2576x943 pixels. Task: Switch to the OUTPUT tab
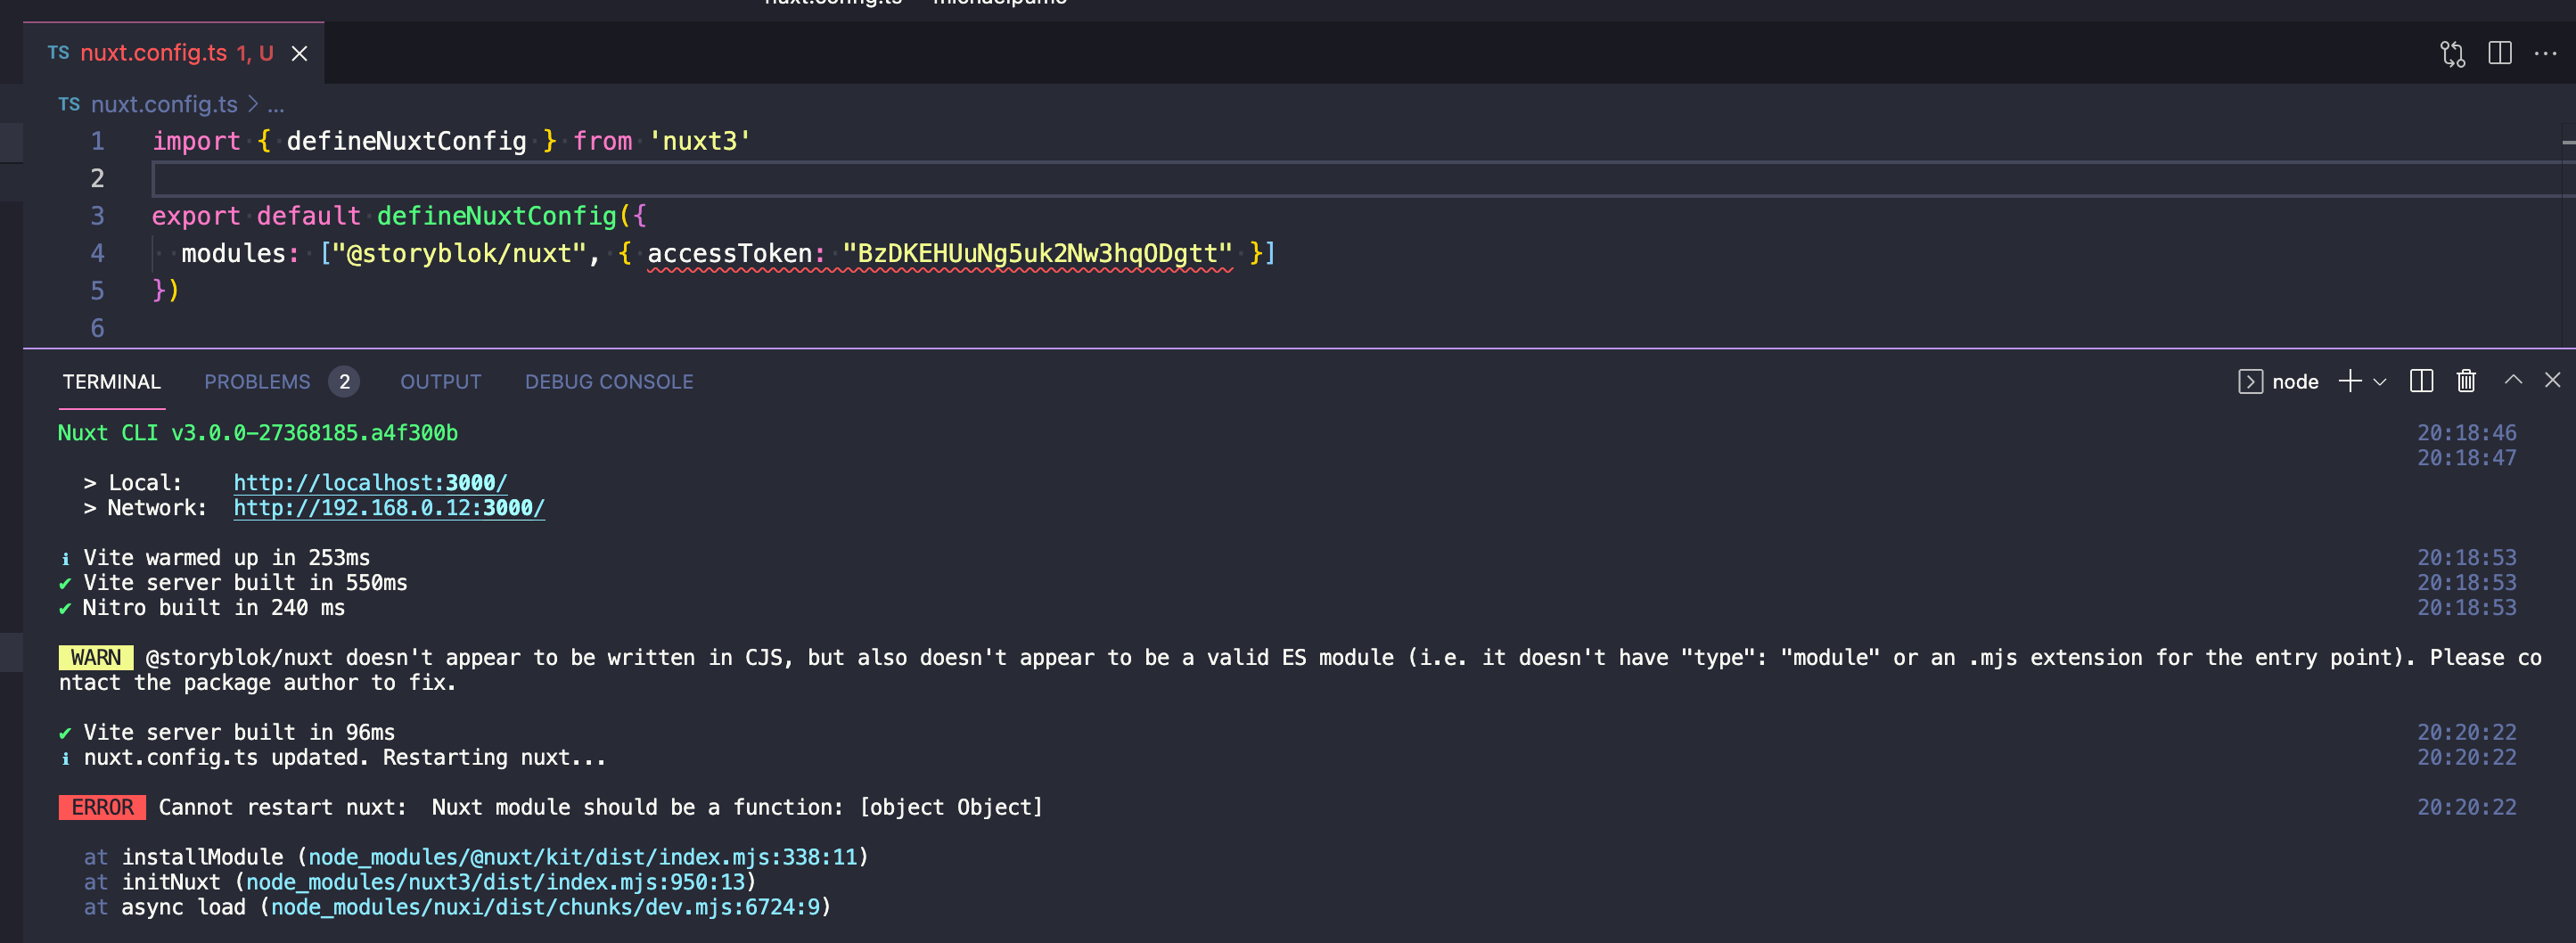click(440, 381)
